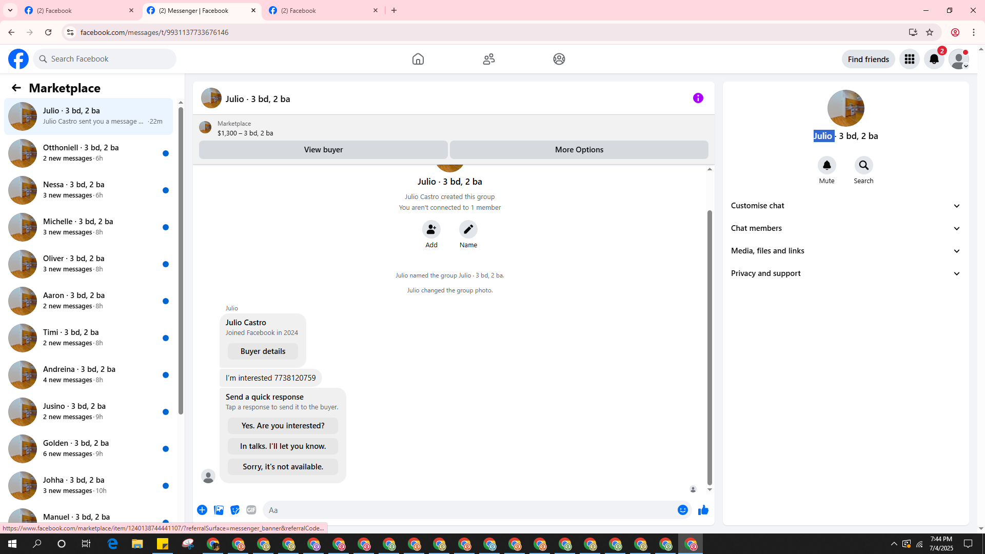Expand Privacy and support section
Viewport: 985px width, 554px height.
pyautogui.click(x=845, y=273)
